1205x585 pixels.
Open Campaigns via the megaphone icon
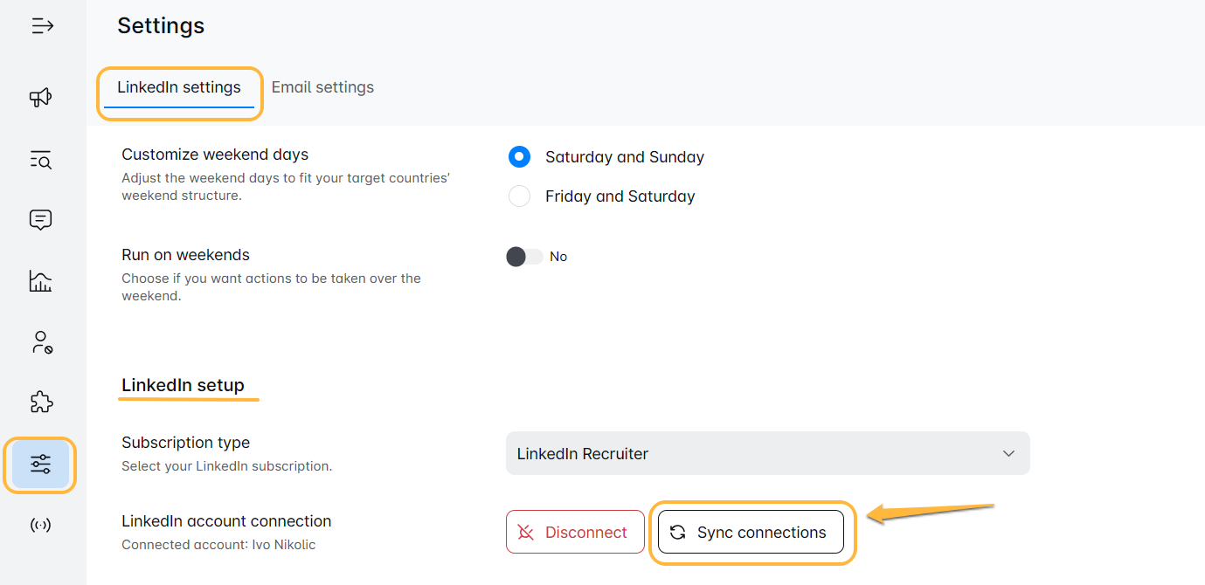[x=41, y=97]
